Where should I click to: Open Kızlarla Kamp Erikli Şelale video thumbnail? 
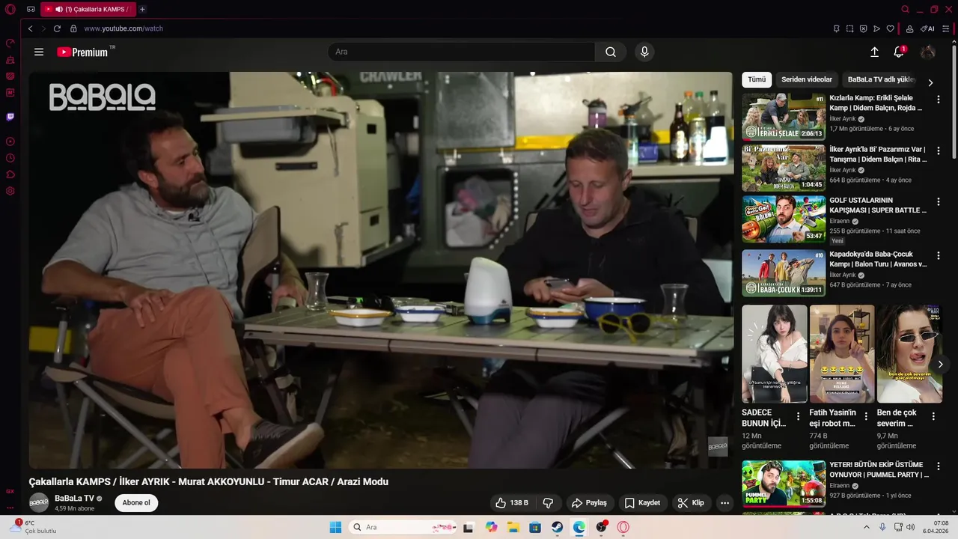click(x=784, y=116)
